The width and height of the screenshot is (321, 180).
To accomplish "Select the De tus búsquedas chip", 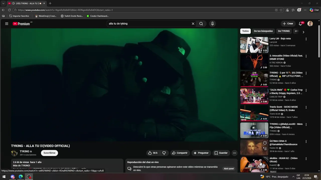I will click(x=263, y=31).
